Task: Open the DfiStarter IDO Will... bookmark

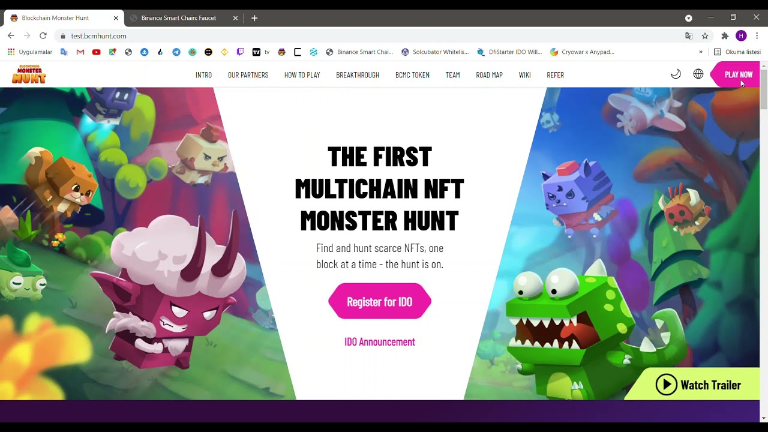Action: click(509, 52)
